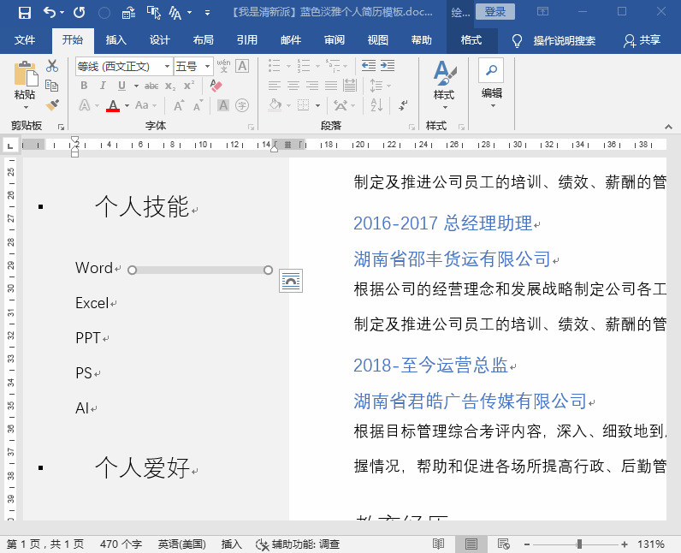Switch to the 插入 Insert tab
681x553 pixels.
116,40
